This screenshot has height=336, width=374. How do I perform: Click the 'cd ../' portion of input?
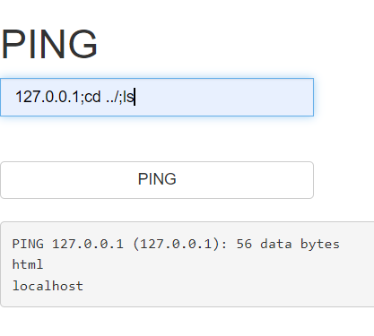coord(101,97)
